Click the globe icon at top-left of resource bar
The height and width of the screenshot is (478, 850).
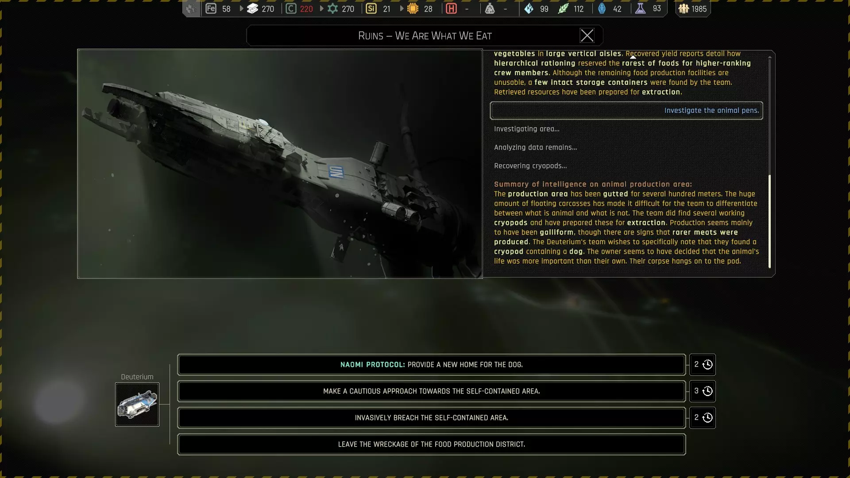pos(191,8)
